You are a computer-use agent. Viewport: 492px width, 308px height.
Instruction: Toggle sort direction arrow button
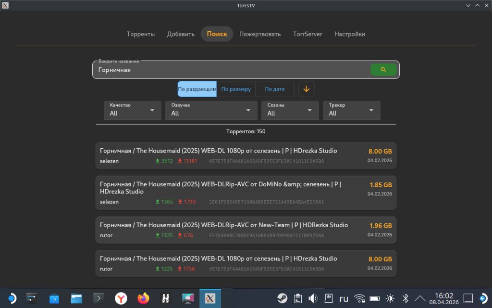[x=307, y=89]
